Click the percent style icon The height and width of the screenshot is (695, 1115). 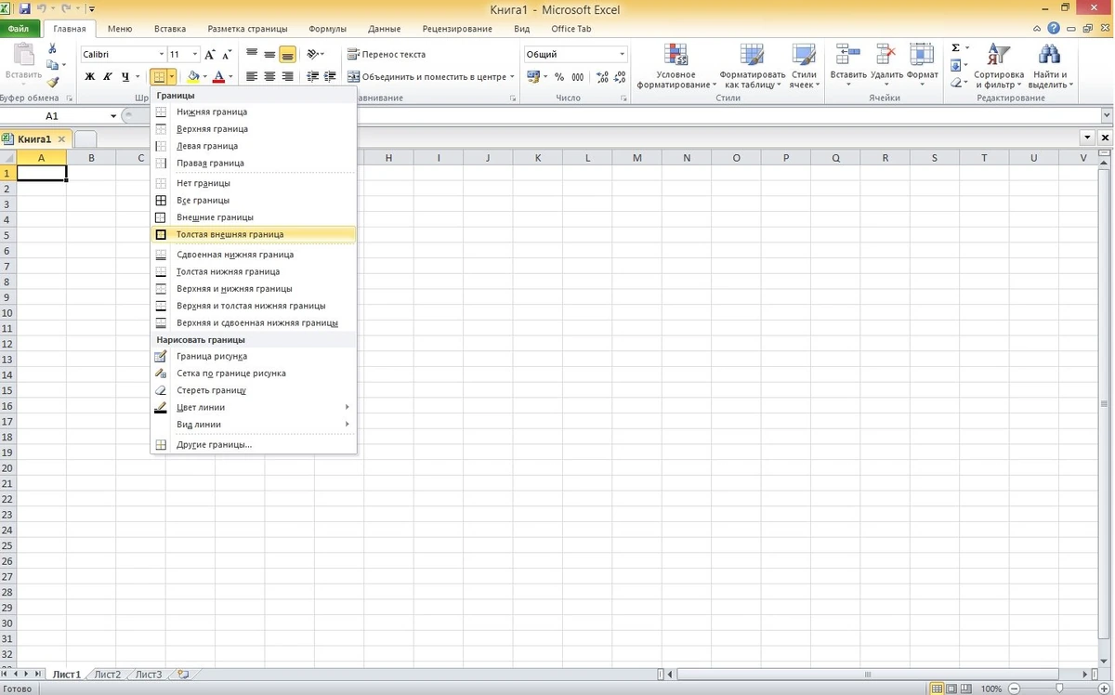pyautogui.click(x=561, y=77)
